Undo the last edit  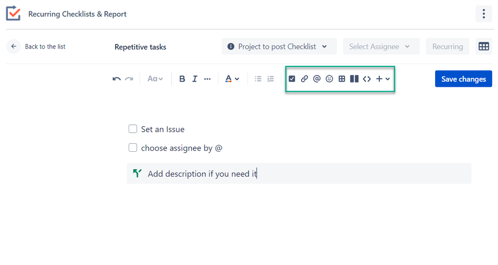point(117,79)
